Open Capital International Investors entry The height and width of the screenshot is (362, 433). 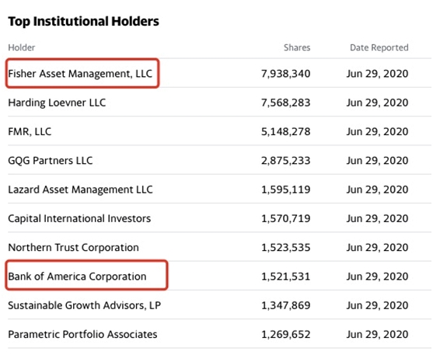[79, 218]
